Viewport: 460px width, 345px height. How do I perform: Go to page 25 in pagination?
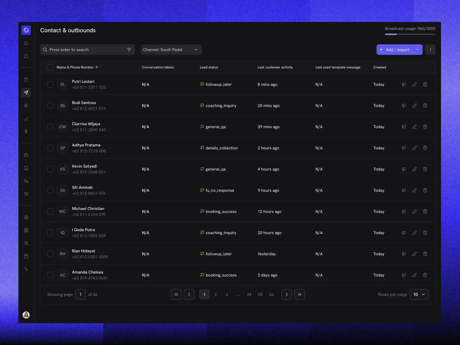[260, 294]
